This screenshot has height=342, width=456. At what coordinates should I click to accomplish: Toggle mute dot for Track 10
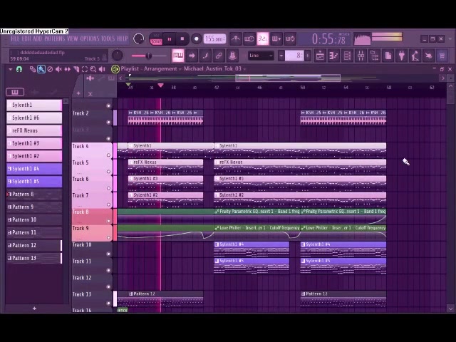pos(108,254)
